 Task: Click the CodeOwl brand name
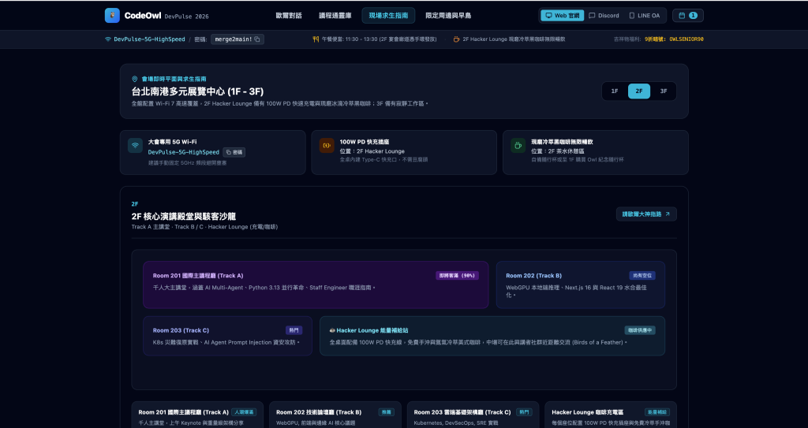point(142,16)
